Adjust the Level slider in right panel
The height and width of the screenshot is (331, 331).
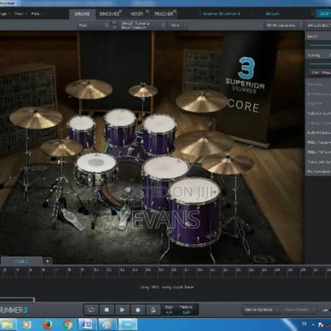[x=319, y=45]
